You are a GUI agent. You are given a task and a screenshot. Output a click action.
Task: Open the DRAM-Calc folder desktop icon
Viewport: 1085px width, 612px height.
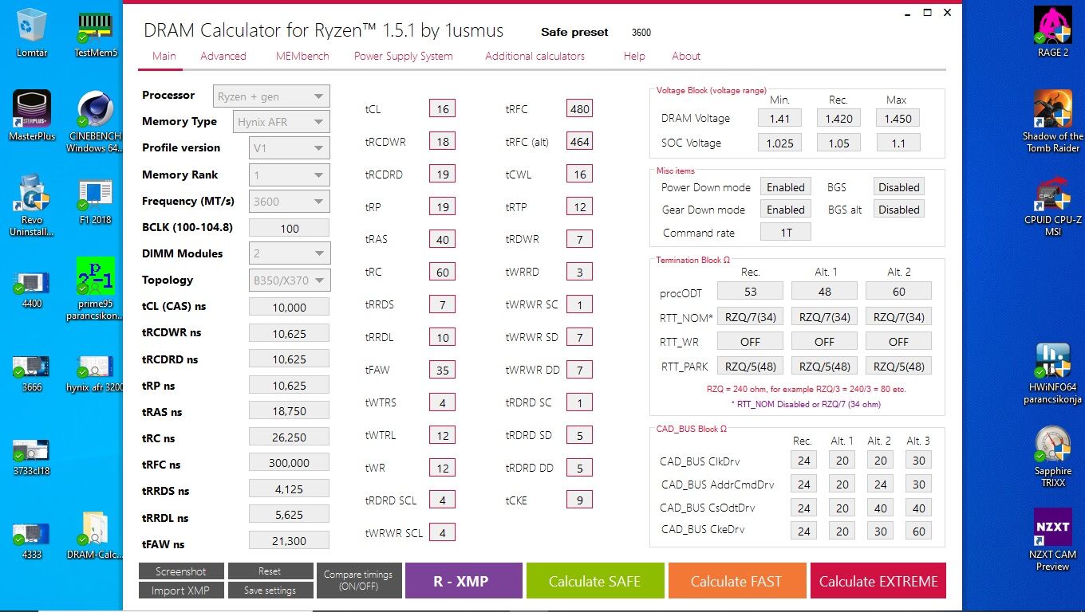96,536
